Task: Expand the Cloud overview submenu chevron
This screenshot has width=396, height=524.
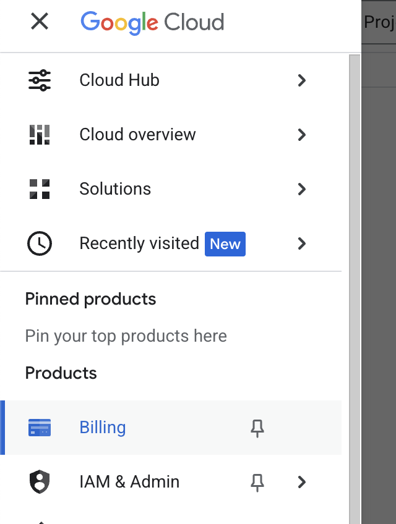Action: tap(302, 135)
